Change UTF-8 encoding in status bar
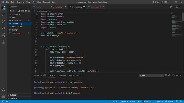The image size is (184, 103). click(x=132, y=101)
